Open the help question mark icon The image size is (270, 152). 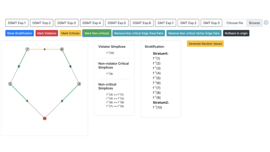point(266,22)
